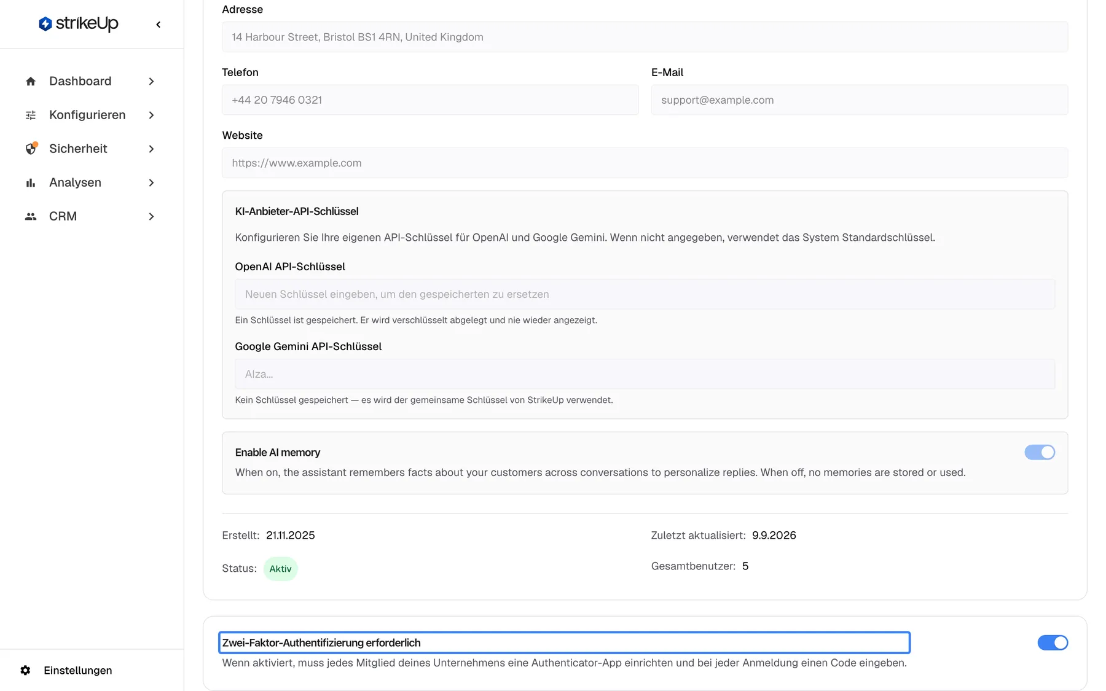Focus the Google Gemini API-Schlüssel field
Image resolution: width=1106 pixels, height=691 pixels.
(x=645, y=374)
